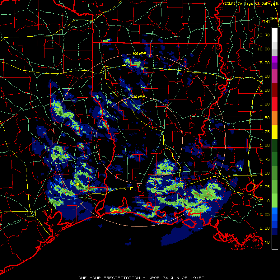Screen dimensions: 280x280
Task: Click the 'NEXLAB-College of DuPage' credit text
Action: point(249,3)
